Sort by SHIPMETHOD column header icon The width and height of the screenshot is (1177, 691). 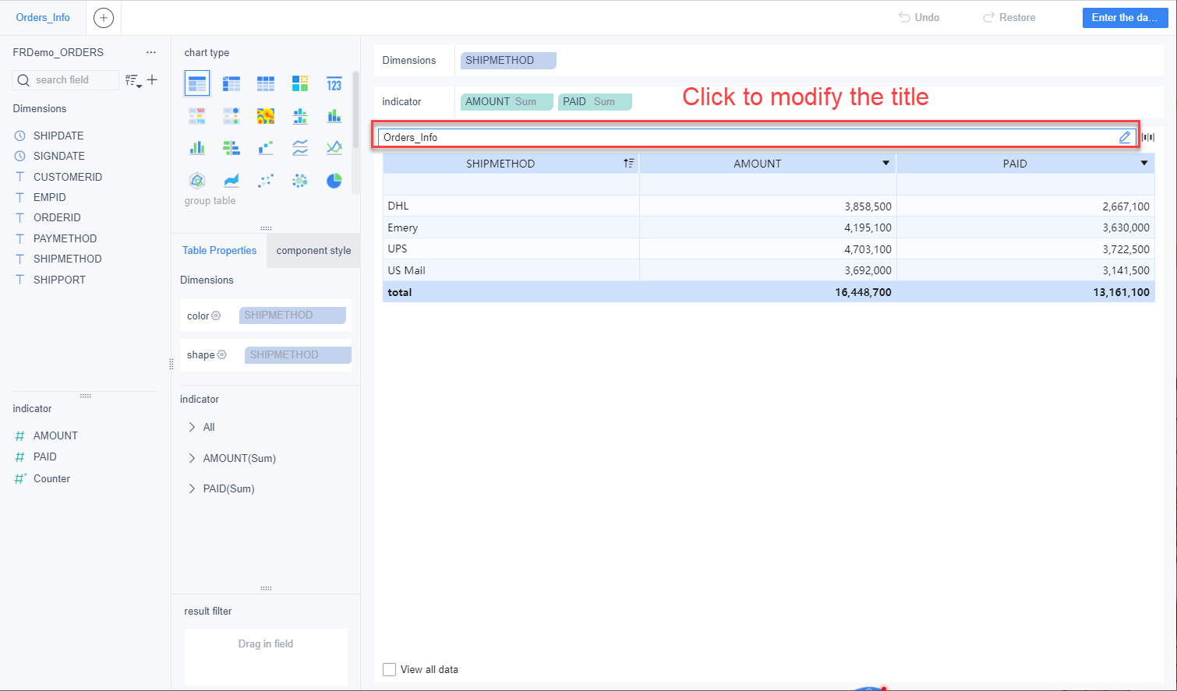point(629,163)
